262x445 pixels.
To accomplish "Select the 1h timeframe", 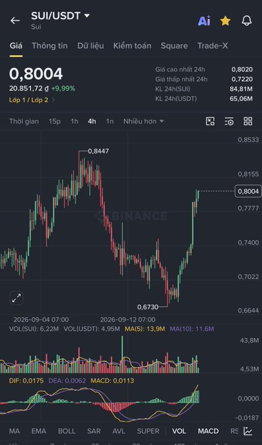I will click(x=74, y=121).
